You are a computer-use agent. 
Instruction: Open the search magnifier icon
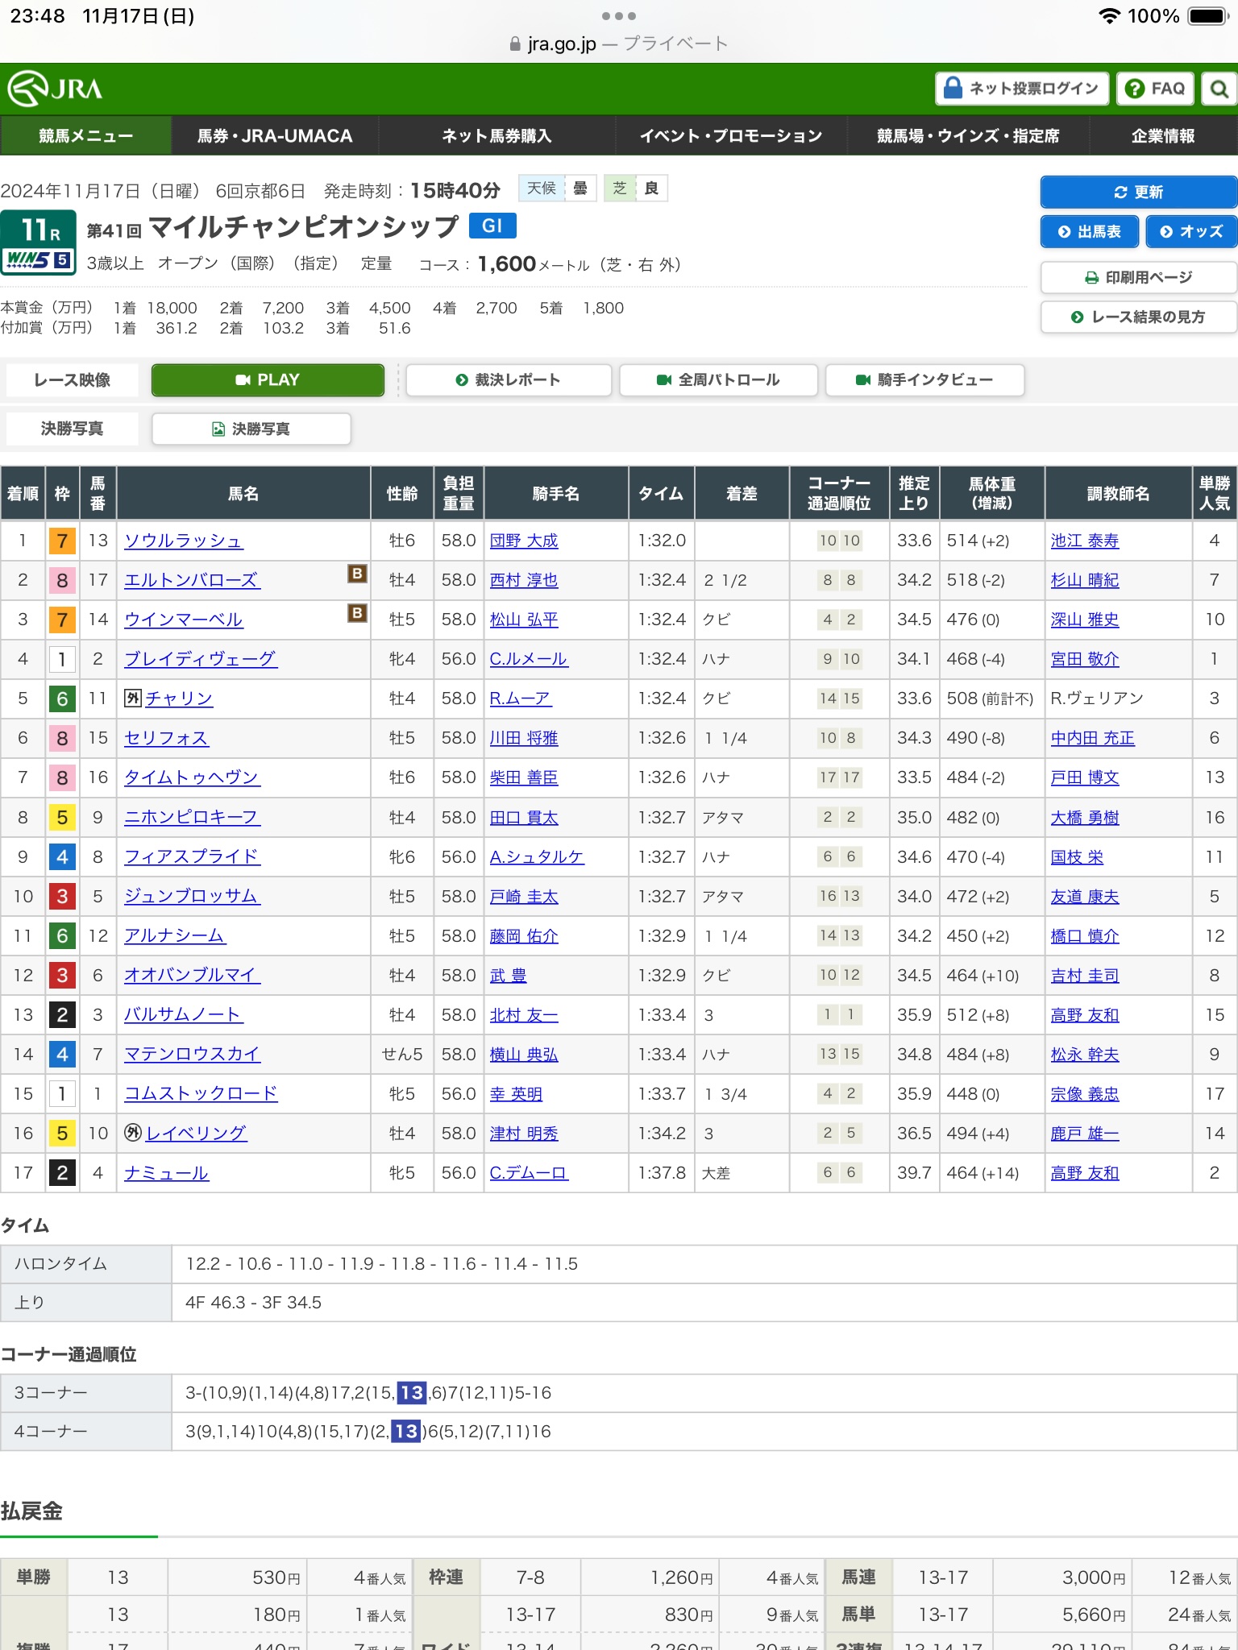tap(1219, 89)
